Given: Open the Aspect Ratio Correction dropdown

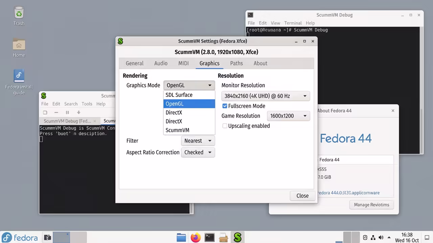Looking at the screenshot, I should click(x=198, y=152).
